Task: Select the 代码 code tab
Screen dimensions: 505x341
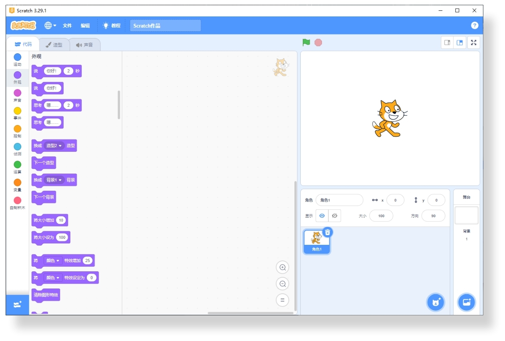Action: click(x=23, y=44)
